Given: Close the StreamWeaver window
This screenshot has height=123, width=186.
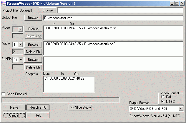Looking at the screenshot, I should [x=182, y=4].
